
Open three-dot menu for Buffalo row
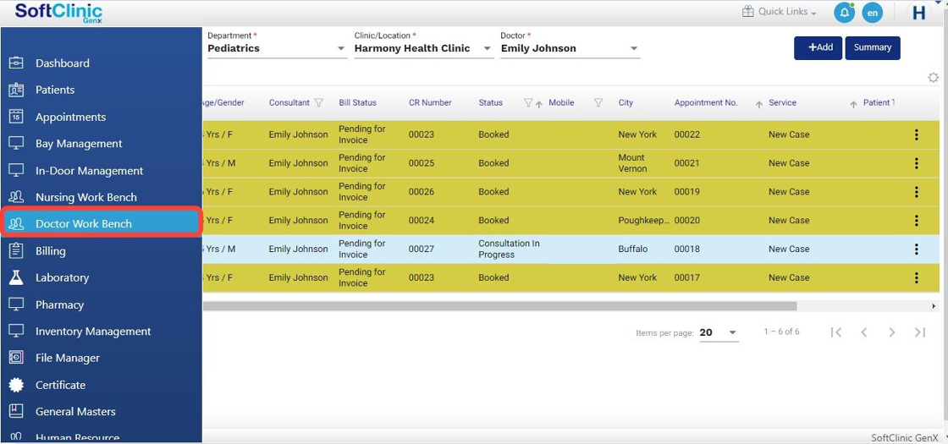(x=916, y=249)
